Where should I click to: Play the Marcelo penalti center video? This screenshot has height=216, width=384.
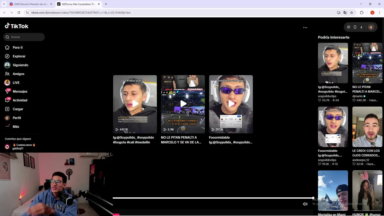tap(183, 104)
